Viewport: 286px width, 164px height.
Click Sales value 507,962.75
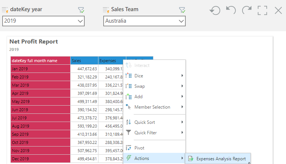[87, 151]
